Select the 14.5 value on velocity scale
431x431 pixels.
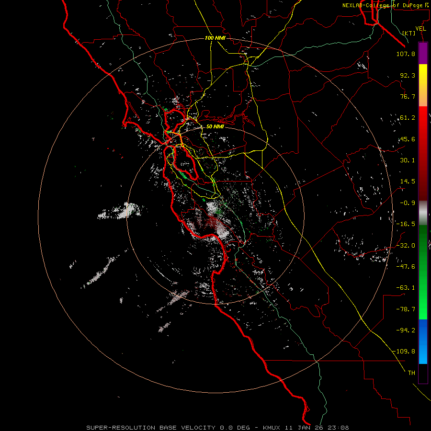click(x=408, y=181)
